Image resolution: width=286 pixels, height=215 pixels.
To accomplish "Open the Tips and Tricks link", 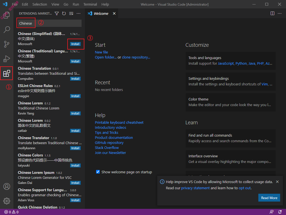I will (106, 132).
